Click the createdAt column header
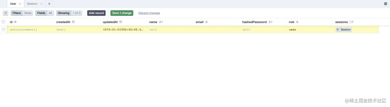This screenshot has width=390, height=107. click(x=77, y=22)
